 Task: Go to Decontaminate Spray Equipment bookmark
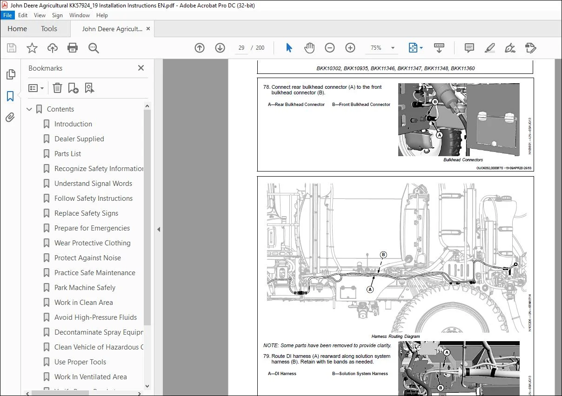pyautogui.click(x=99, y=332)
